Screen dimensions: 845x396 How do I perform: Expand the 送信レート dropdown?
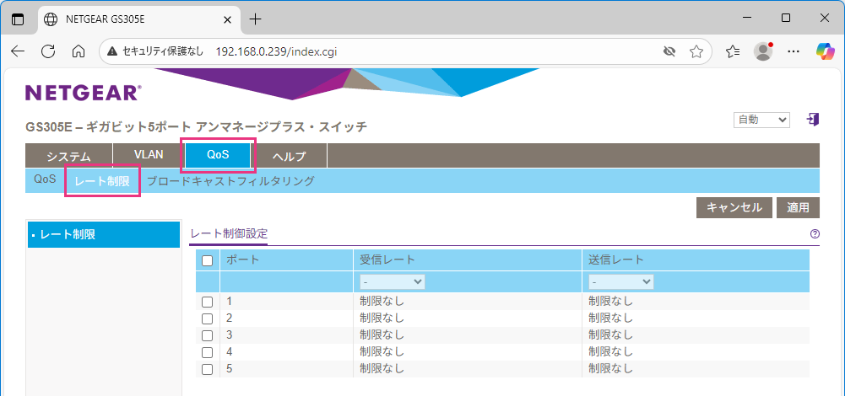pos(621,281)
